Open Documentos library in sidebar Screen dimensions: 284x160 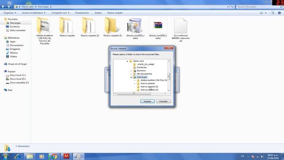point(16,45)
